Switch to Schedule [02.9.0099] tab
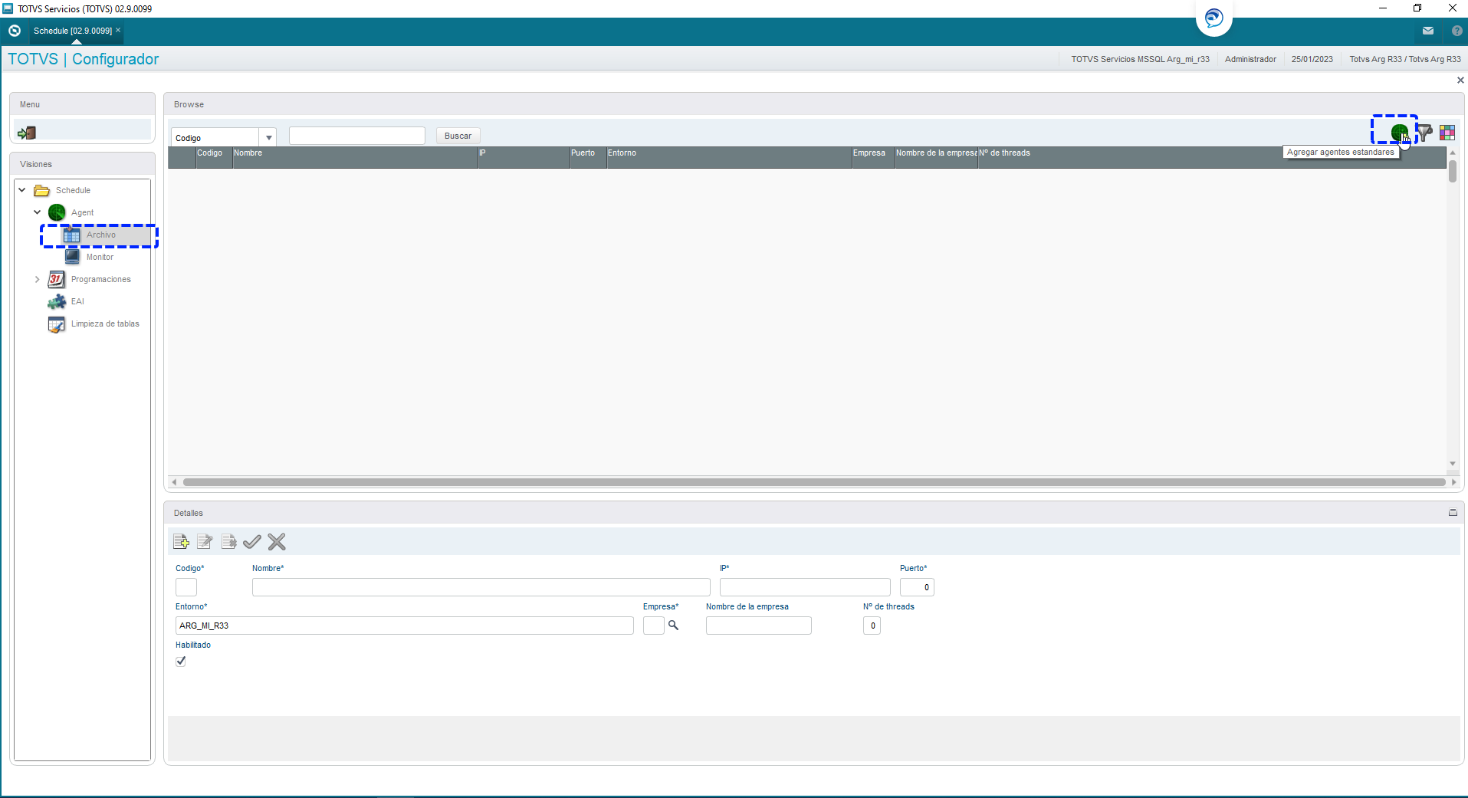 pos(72,31)
